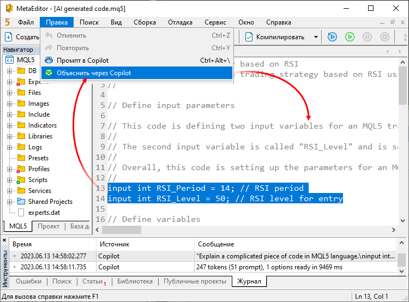Close the Инструменты toolbox panel

[4, 240]
